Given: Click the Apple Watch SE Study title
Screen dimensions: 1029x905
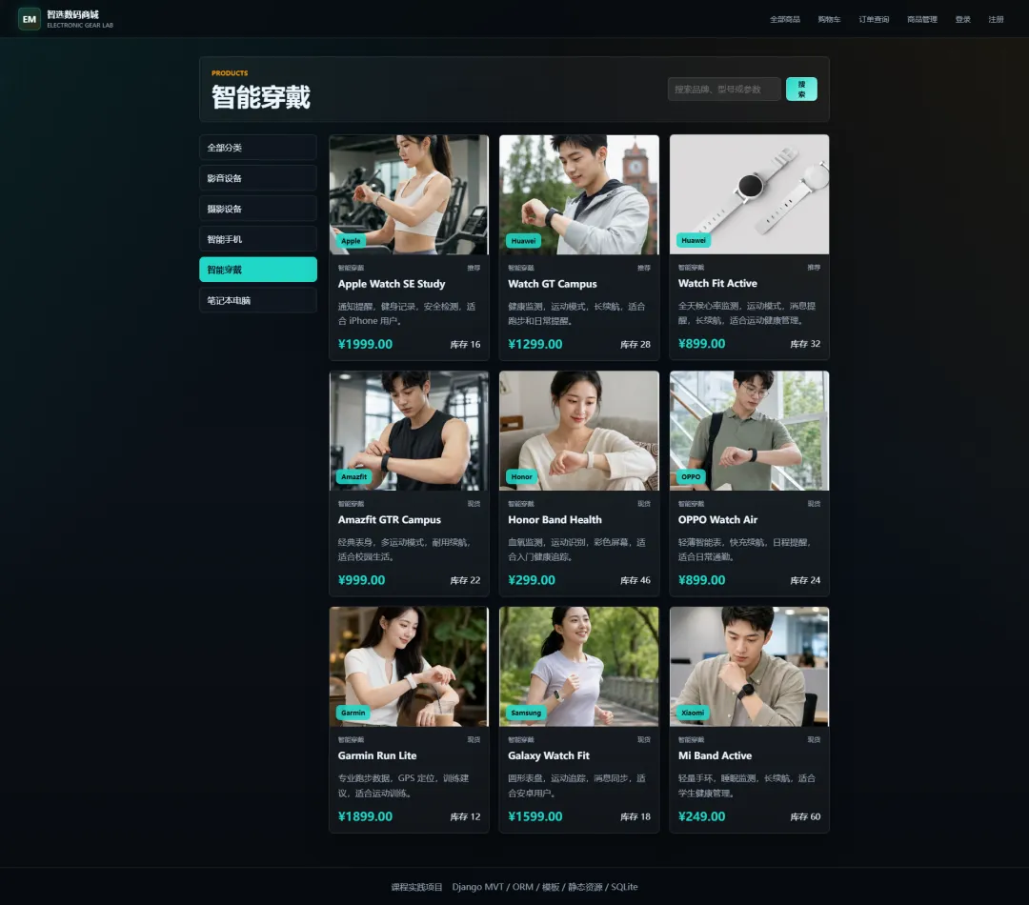Looking at the screenshot, I should click(x=392, y=284).
